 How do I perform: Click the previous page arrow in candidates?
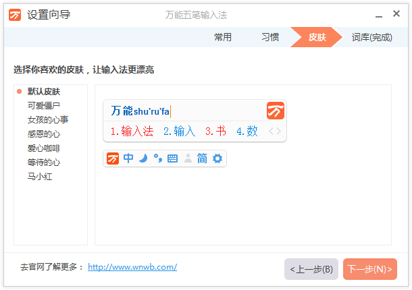pyautogui.click(x=272, y=131)
